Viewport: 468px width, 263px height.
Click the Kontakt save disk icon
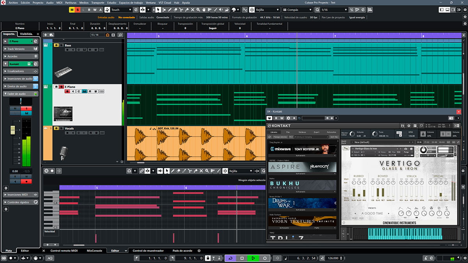click(402, 125)
